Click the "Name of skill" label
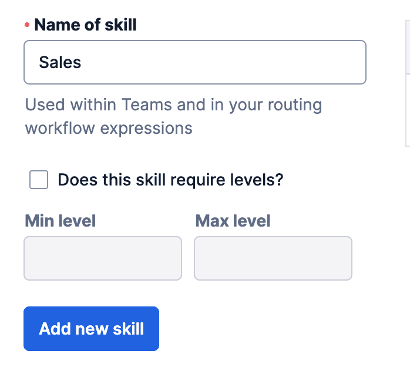The width and height of the screenshot is (410, 371). [x=85, y=25]
